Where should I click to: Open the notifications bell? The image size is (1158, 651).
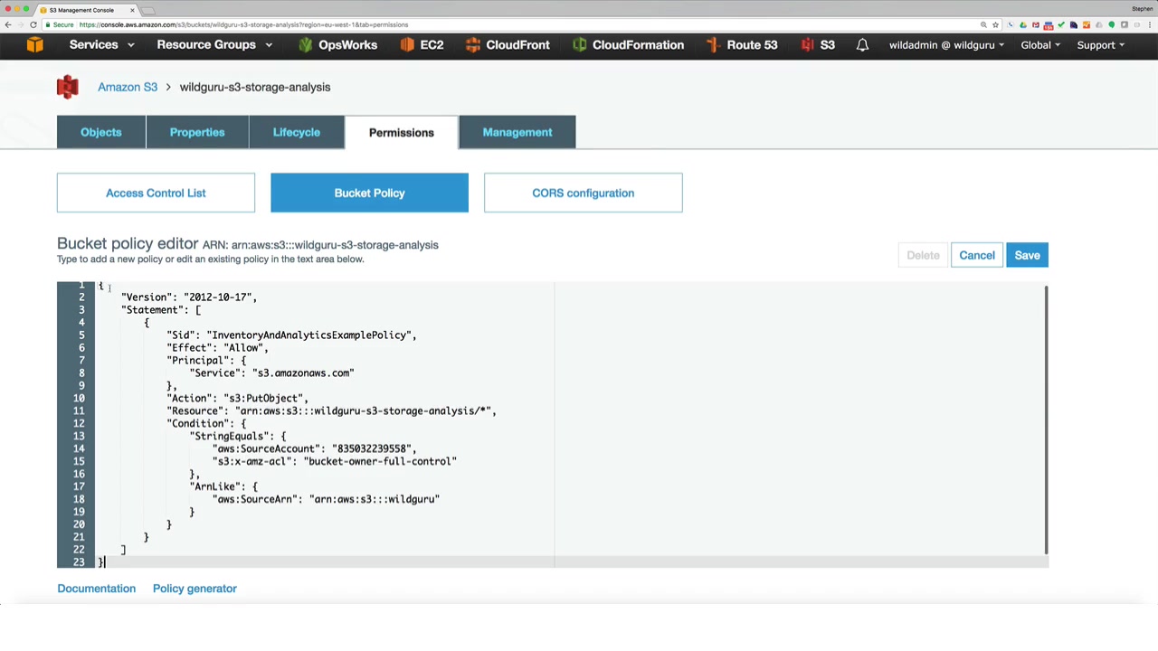pyautogui.click(x=862, y=45)
